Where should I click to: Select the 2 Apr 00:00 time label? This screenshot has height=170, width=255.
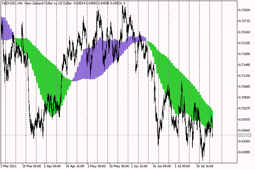tap(52, 166)
